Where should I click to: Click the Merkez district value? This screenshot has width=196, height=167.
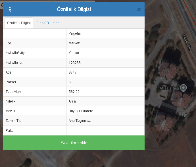[x=74, y=43]
